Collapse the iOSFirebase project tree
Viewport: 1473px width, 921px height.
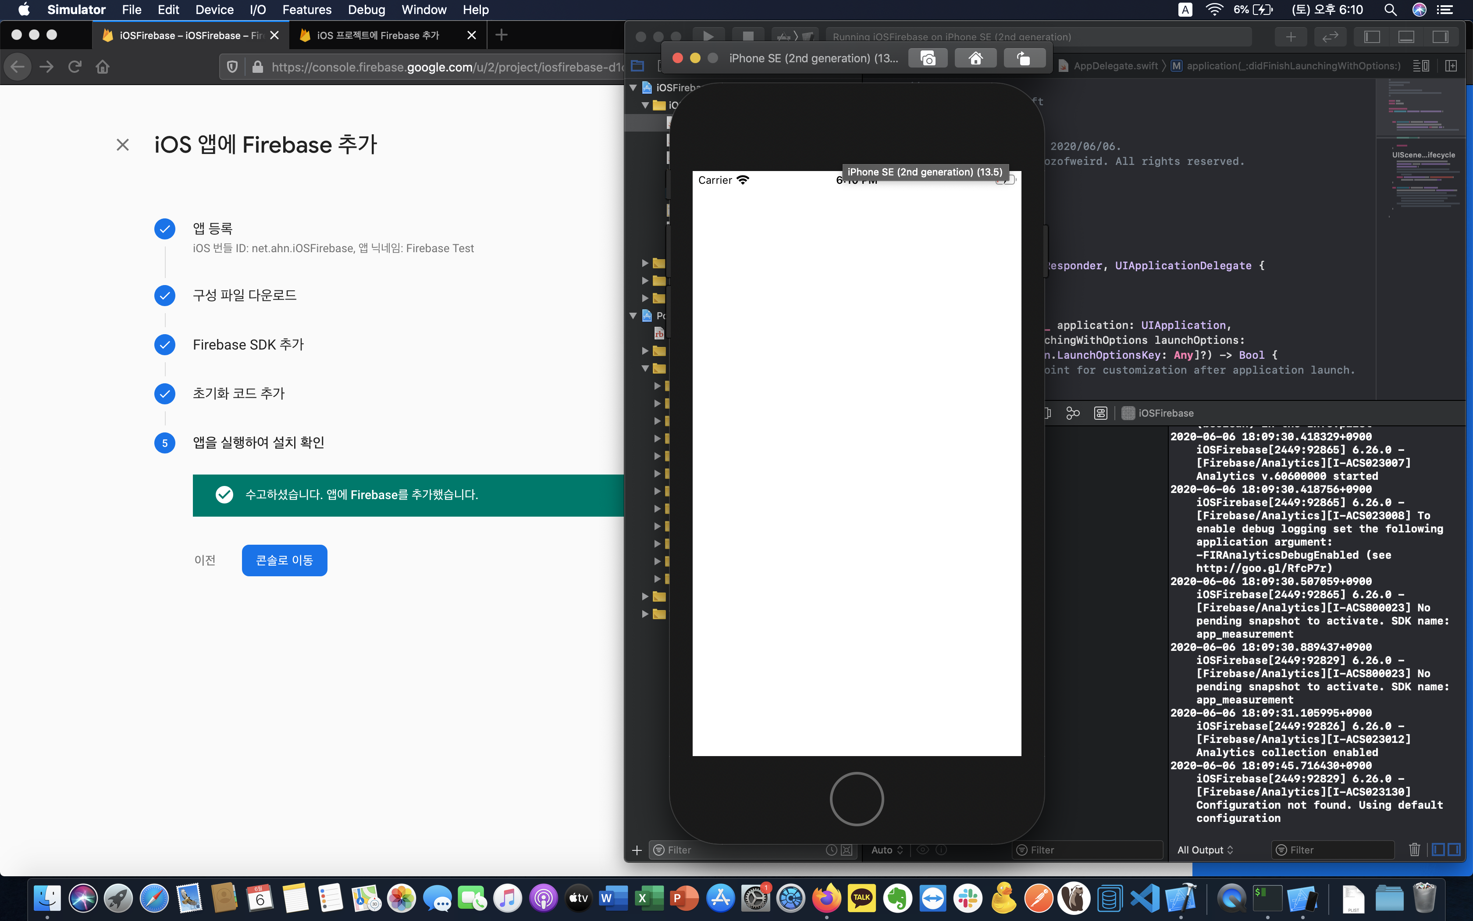633,88
